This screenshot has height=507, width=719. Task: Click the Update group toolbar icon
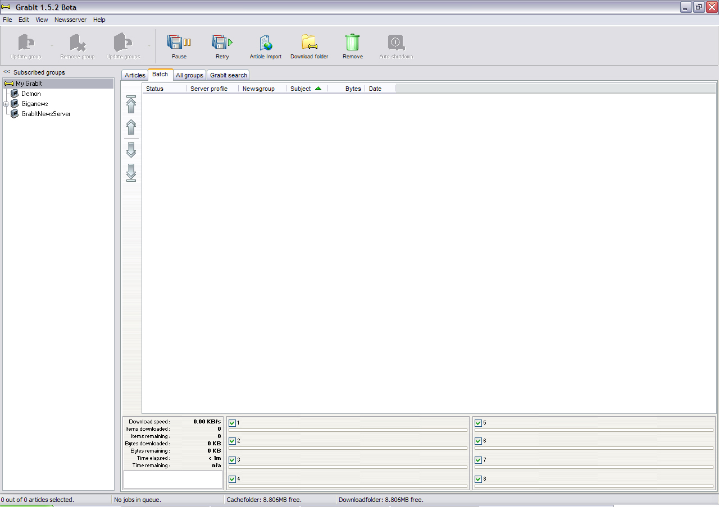click(x=26, y=43)
